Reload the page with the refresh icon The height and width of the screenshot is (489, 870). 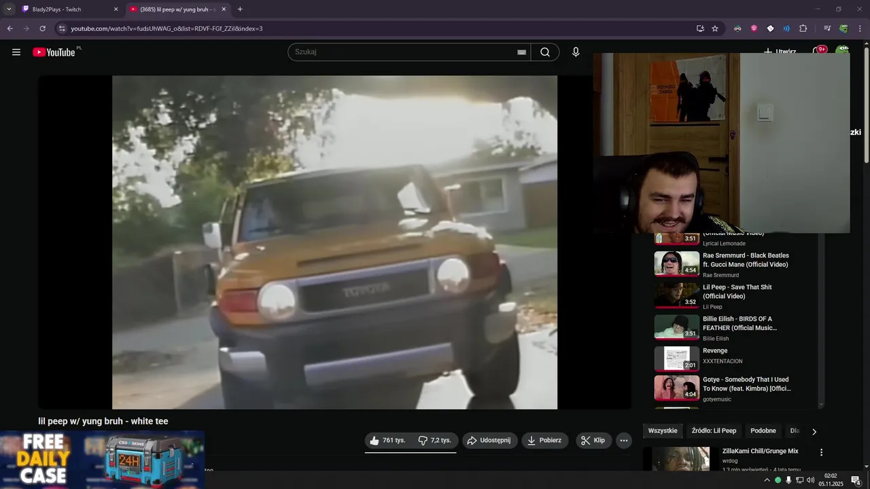click(42, 29)
